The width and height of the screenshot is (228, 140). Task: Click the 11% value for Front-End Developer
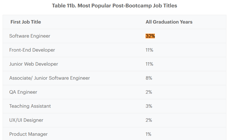tap(149, 50)
